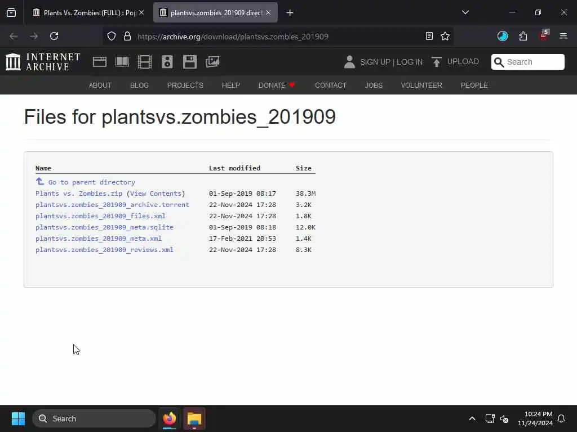Open the blue circular extension icon
This screenshot has height=432, width=577.
[502, 36]
